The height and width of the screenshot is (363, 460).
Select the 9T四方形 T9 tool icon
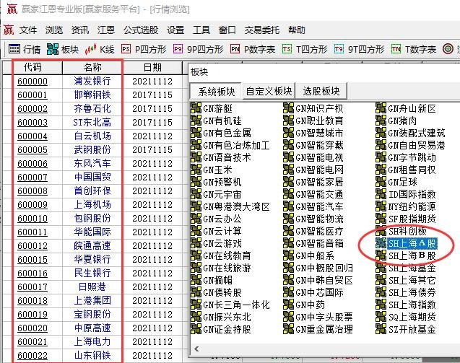339,49
